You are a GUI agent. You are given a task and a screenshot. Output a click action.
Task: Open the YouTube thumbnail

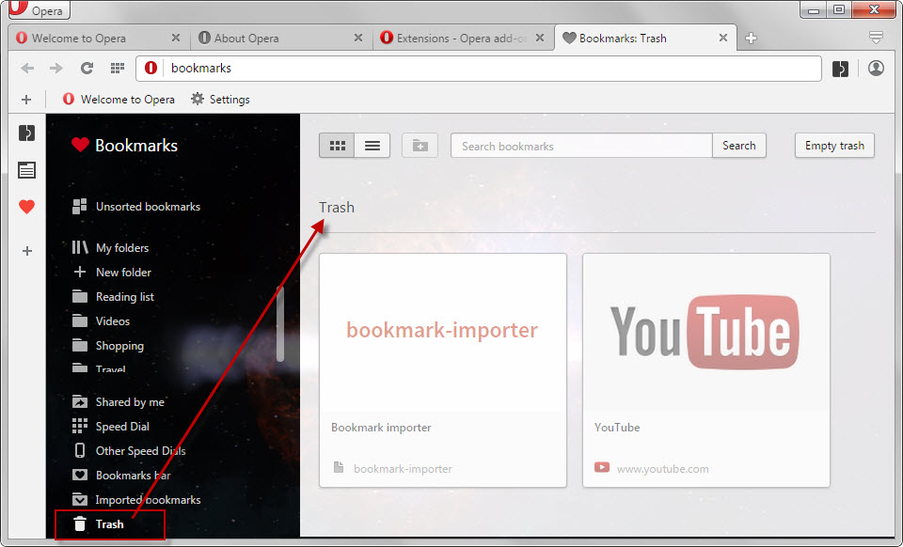(x=706, y=333)
